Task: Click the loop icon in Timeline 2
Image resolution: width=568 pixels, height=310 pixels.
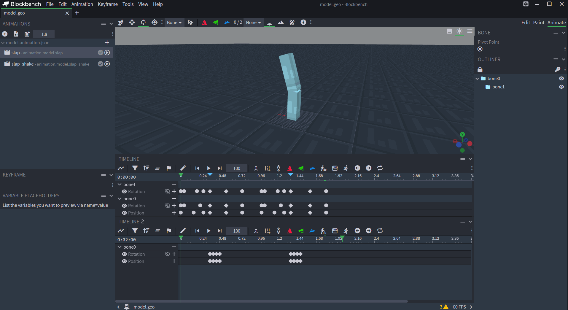Action: point(380,231)
